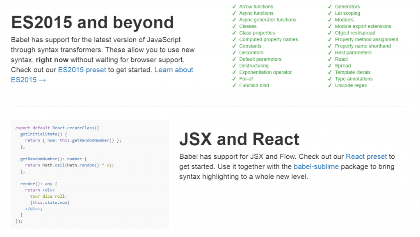Screen dimensions: 420x237
Task: Click the checkmark next to Classes
Action: [x=234, y=26]
